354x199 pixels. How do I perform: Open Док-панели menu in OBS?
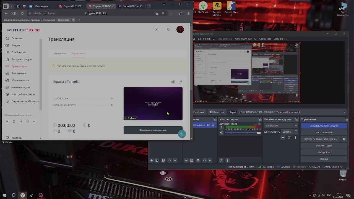[206, 39]
